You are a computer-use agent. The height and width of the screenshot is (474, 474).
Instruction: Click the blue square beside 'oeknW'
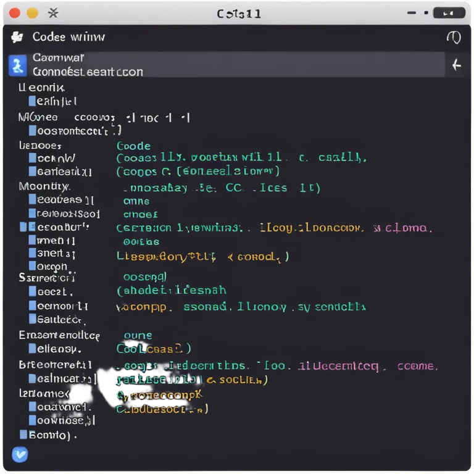(32, 158)
